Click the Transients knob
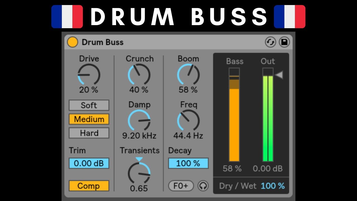 139,173
